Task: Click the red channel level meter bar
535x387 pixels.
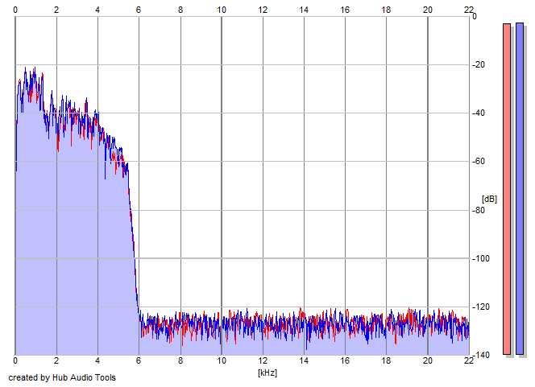Action: pyautogui.click(x=507, y=189)
